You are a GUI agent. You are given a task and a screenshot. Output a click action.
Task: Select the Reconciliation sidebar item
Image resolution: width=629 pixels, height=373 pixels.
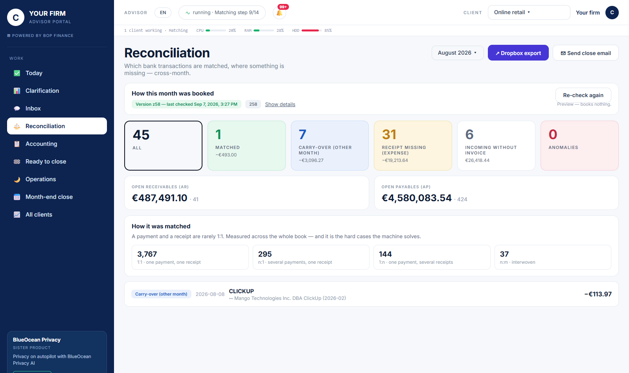tap(57, 126)
